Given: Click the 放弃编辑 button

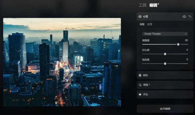Looking at the screenshot, I should tap(165, 109).
